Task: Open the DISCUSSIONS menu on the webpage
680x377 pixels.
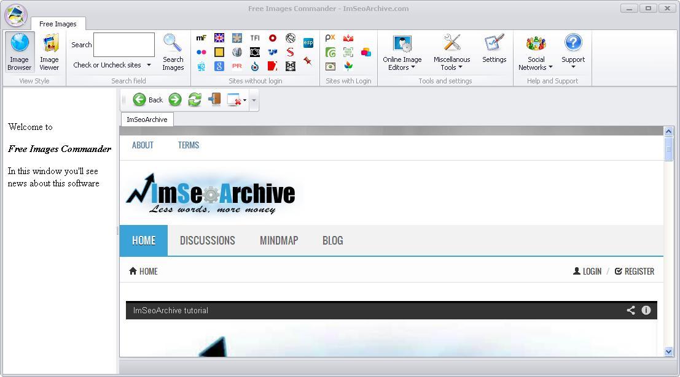Action: pos(207,240)
